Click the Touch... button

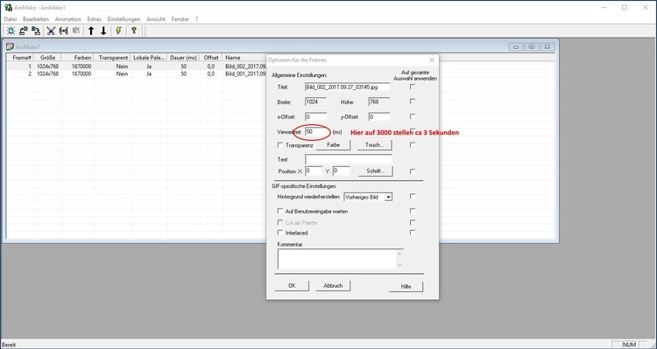(x=375, y=145)
